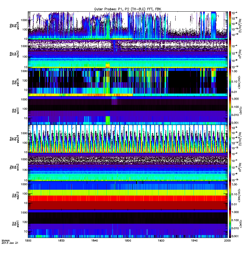
Task: Click the bright red band in the thc fbk edc12 panel
Action: pyautogui.click(x=128, y=198)
